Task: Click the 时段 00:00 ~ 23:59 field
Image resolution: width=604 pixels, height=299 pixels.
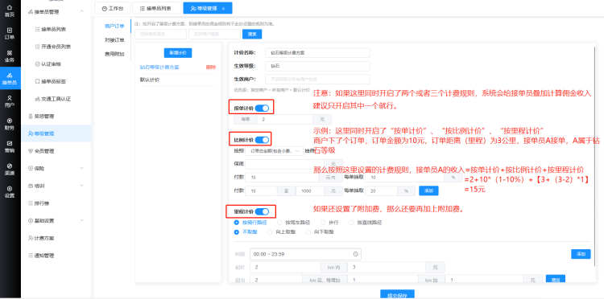Action: pos(305,254)
